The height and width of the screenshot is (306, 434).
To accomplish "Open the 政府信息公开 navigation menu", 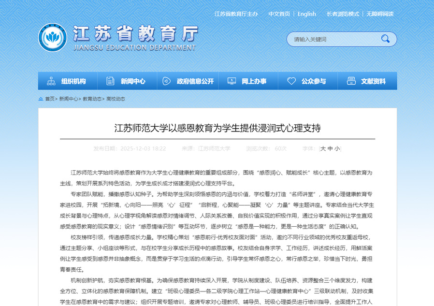I will click(195, 81).
